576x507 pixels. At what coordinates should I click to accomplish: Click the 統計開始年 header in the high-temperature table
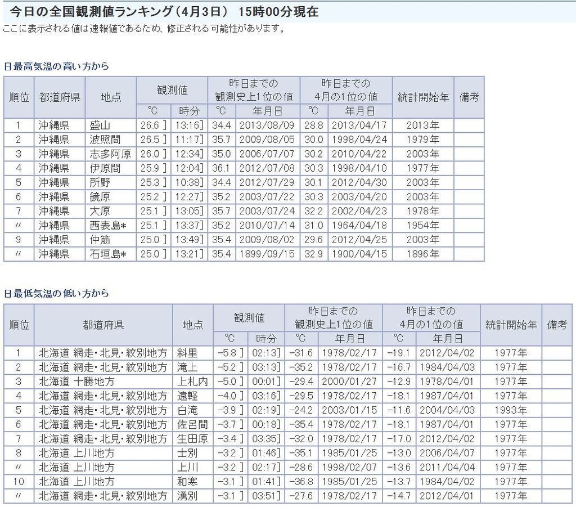[423, 97]
